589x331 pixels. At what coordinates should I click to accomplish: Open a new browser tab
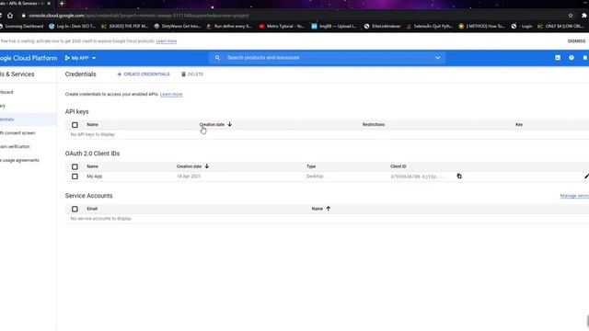tap(62, 4)
